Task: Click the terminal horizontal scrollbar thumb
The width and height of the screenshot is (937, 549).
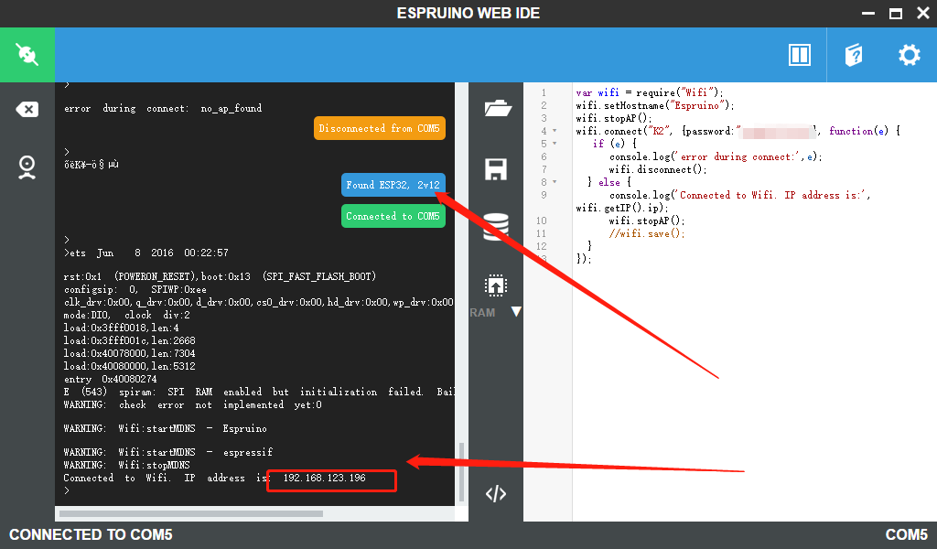Action: pos(191,513)
